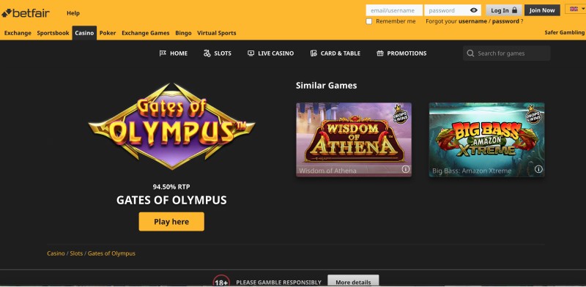The image size is (586, 287).
Task: Open the Poker tab
Action: [x=108, y=33]
